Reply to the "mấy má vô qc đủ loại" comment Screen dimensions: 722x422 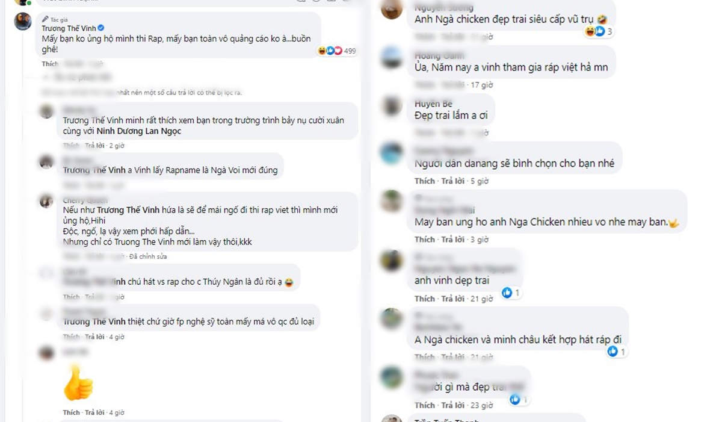tap(94, 337)
